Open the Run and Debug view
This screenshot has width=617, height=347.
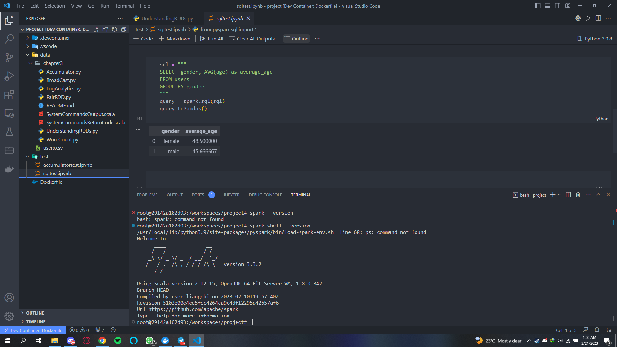[10, 76]
